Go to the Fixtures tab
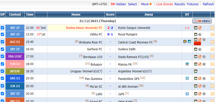Viewport: 215px width, 102px height. [x=193, y=4]
